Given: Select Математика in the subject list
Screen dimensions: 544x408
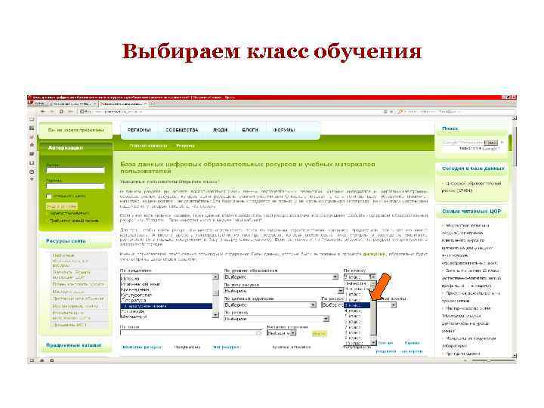Looking at the screenshot, I should click(166, 317).
